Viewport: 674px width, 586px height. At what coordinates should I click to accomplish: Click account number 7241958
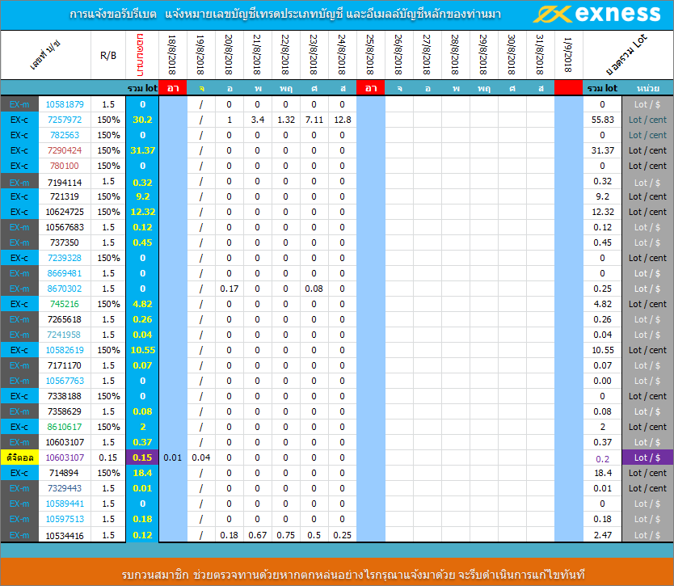click(65, 335)
